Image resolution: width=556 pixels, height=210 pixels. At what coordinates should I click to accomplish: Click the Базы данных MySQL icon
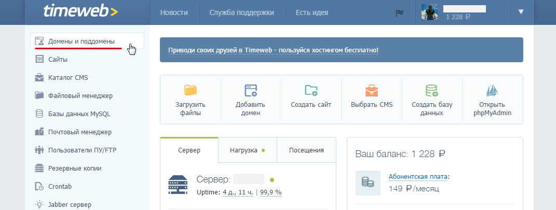coord(39,114)
